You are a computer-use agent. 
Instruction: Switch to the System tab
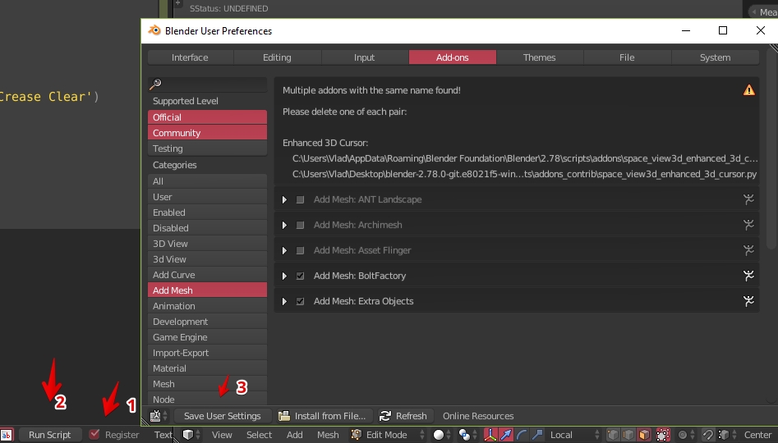[x=715, y=57]
